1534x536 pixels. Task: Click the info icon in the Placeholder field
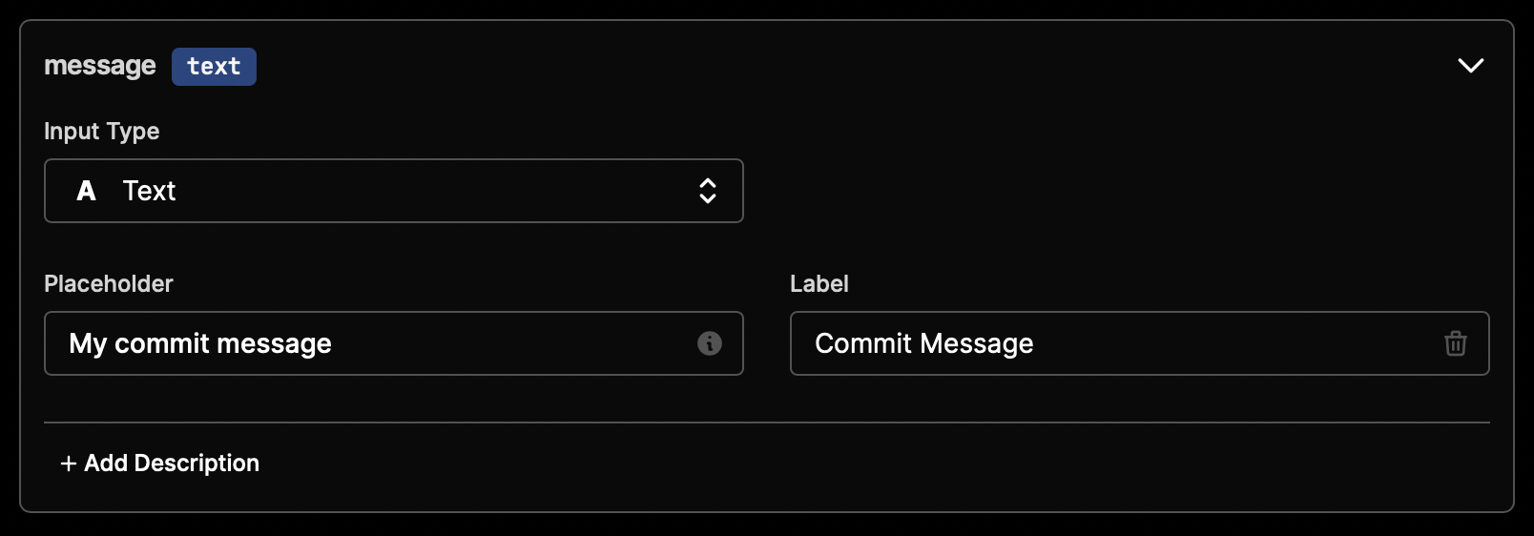pyautogui.click(x=709, y=343)
